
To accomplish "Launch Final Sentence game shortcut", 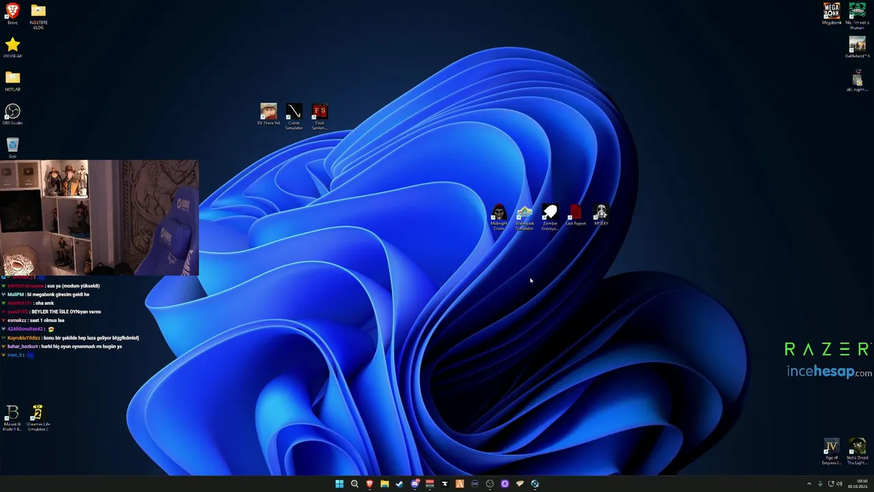I will coord(320,116).
